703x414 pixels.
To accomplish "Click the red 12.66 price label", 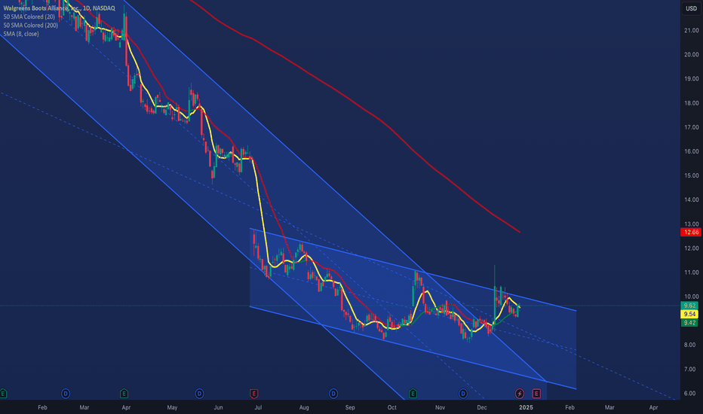I will pyautogui.click(x=690, y=232).
